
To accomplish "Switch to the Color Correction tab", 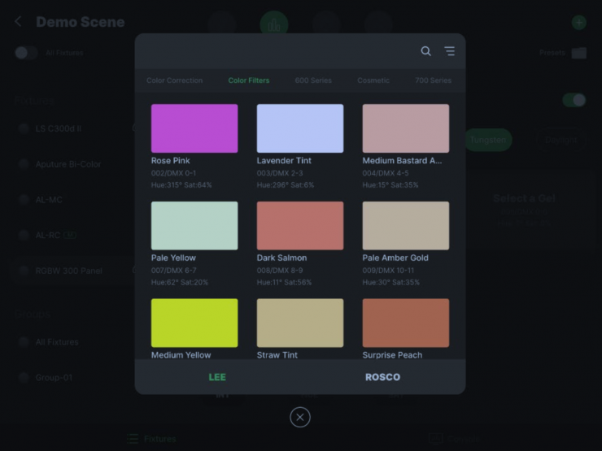I will (x=174, y=80).
